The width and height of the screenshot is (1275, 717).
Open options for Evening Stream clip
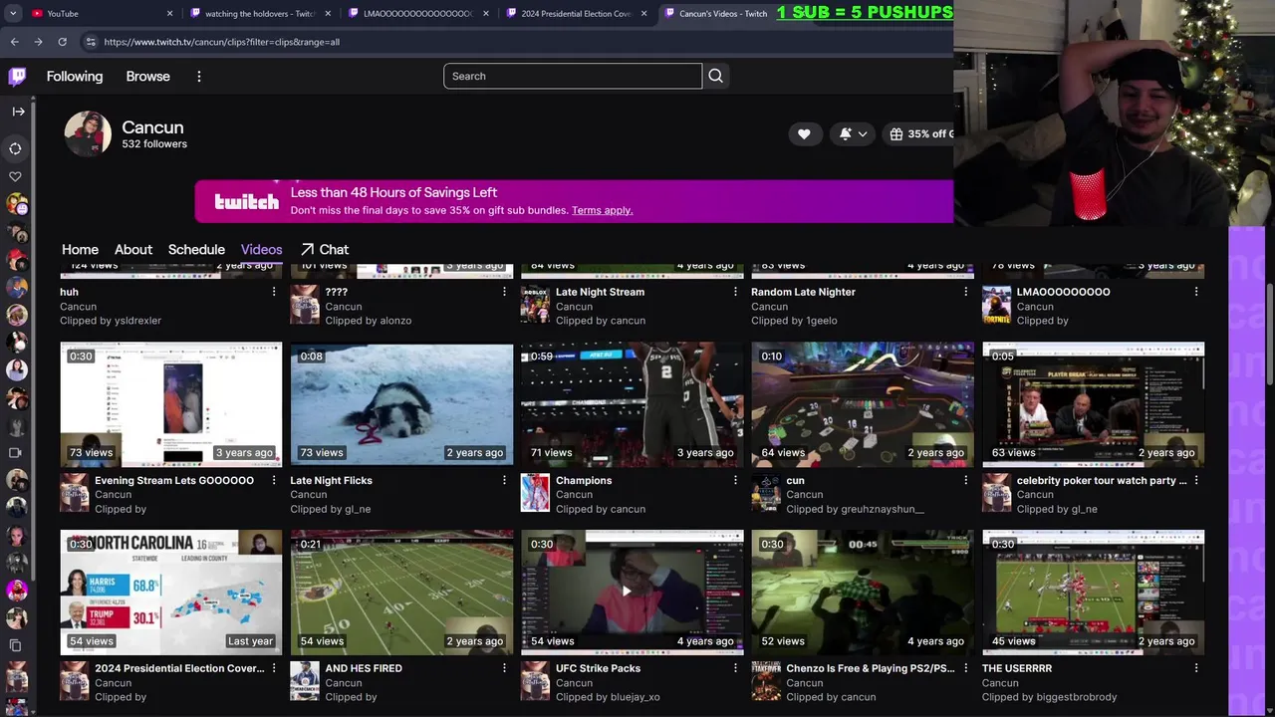pyautogui.click(x=274, y=480)
